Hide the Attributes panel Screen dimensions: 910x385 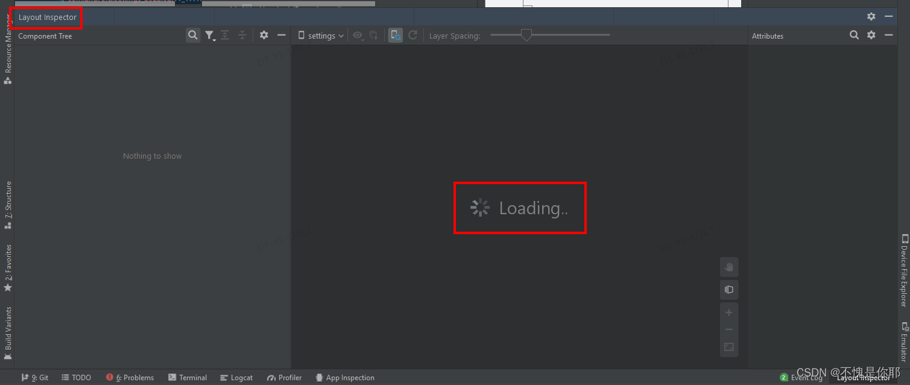888,35
